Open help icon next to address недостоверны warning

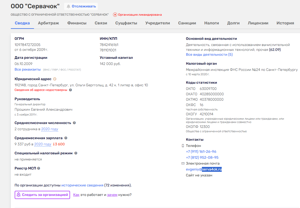click(x=70, y=90)
